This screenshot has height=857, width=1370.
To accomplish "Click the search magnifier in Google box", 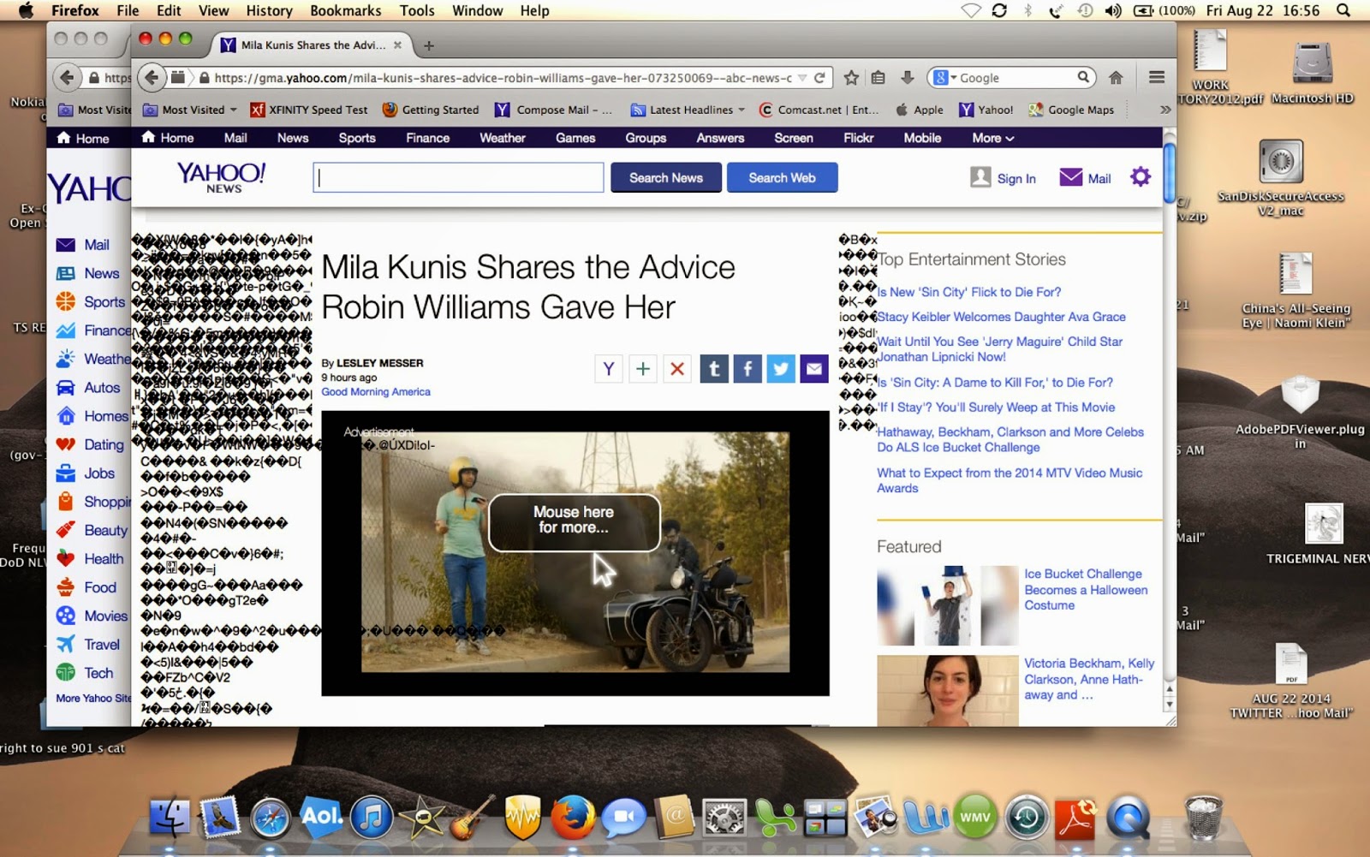I will pos(1083,77).
